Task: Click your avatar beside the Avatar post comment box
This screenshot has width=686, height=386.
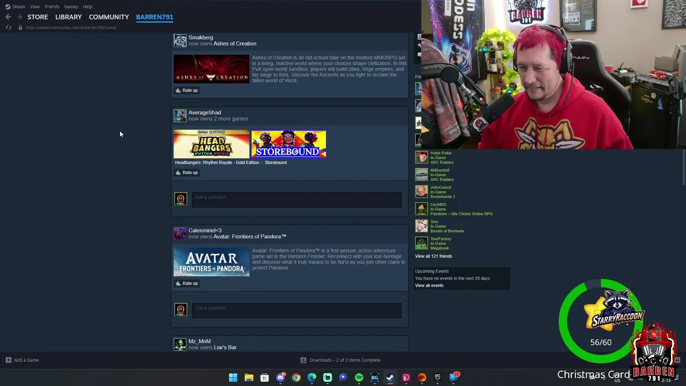Action: [181, 310]
